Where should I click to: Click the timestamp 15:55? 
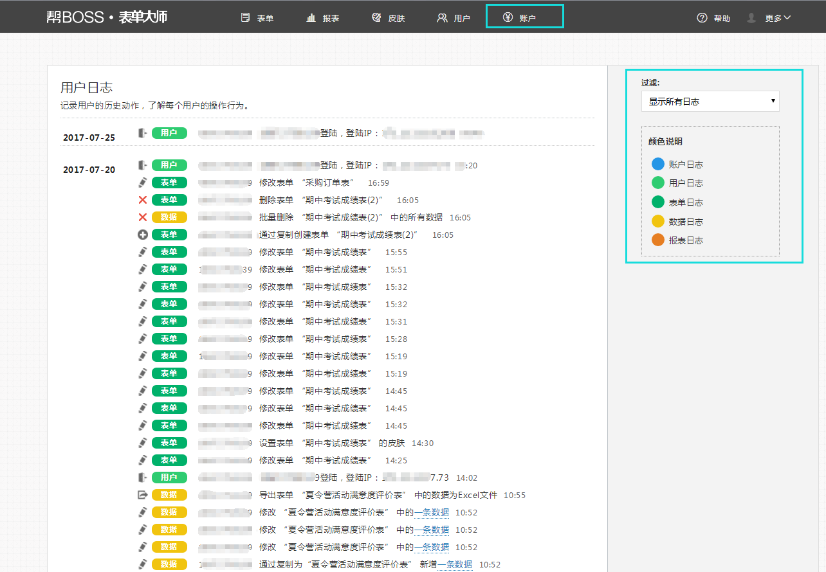click(x=396, y=253)
